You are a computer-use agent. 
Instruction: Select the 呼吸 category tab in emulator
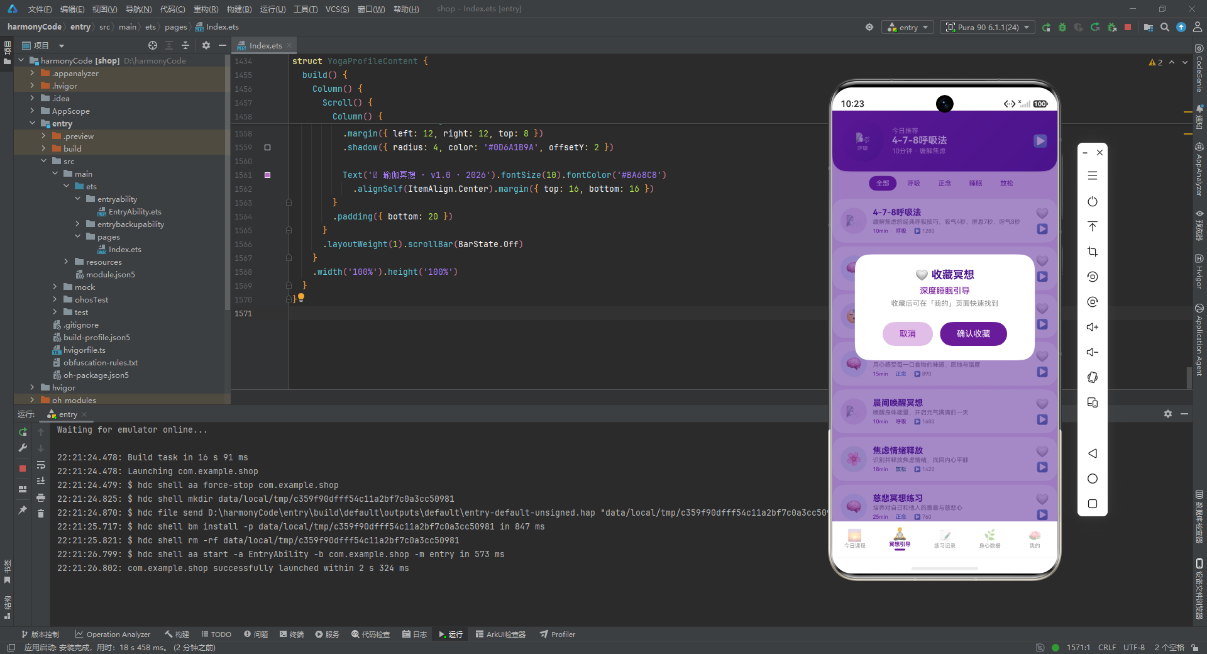(x=913, y=184)
